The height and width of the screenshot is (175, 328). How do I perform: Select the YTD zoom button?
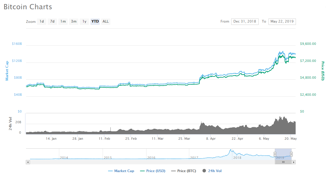[x=95, y=21]
